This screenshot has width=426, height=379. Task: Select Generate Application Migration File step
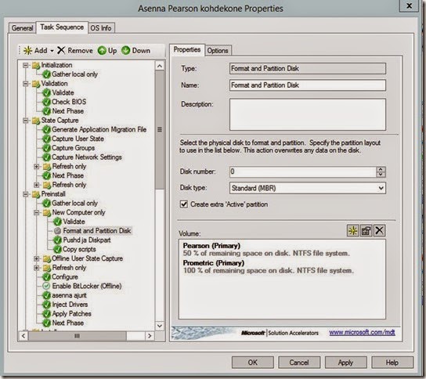(x=99, y=129)
